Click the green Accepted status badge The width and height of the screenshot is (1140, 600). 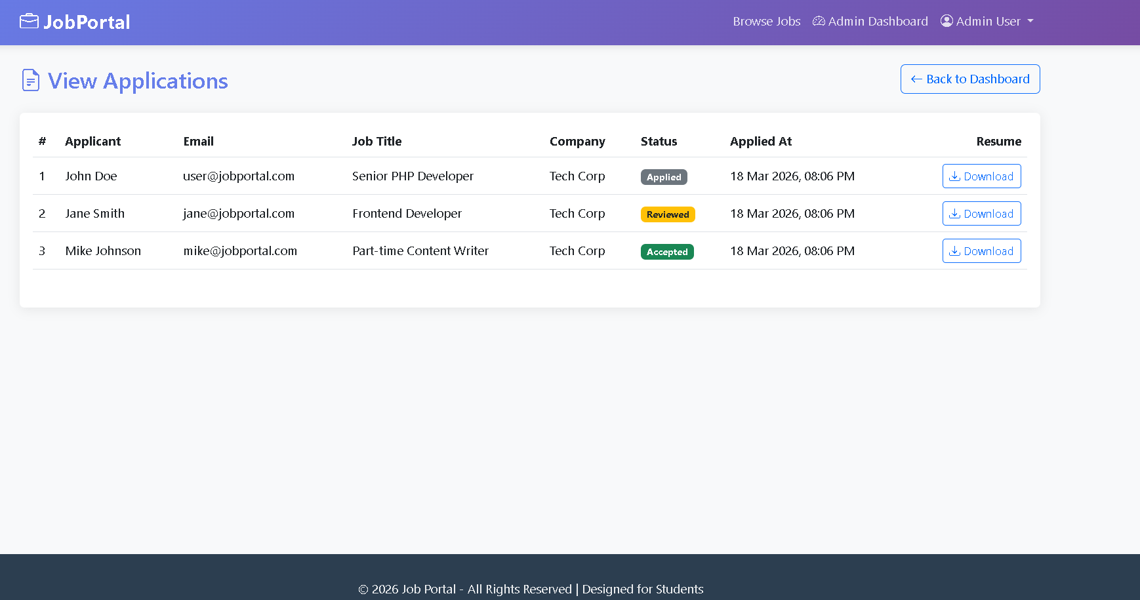click(x=667, y=252)
